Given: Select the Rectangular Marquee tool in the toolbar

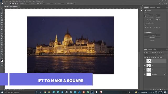Looking at the screenshot, I should [x=2, y=11].
